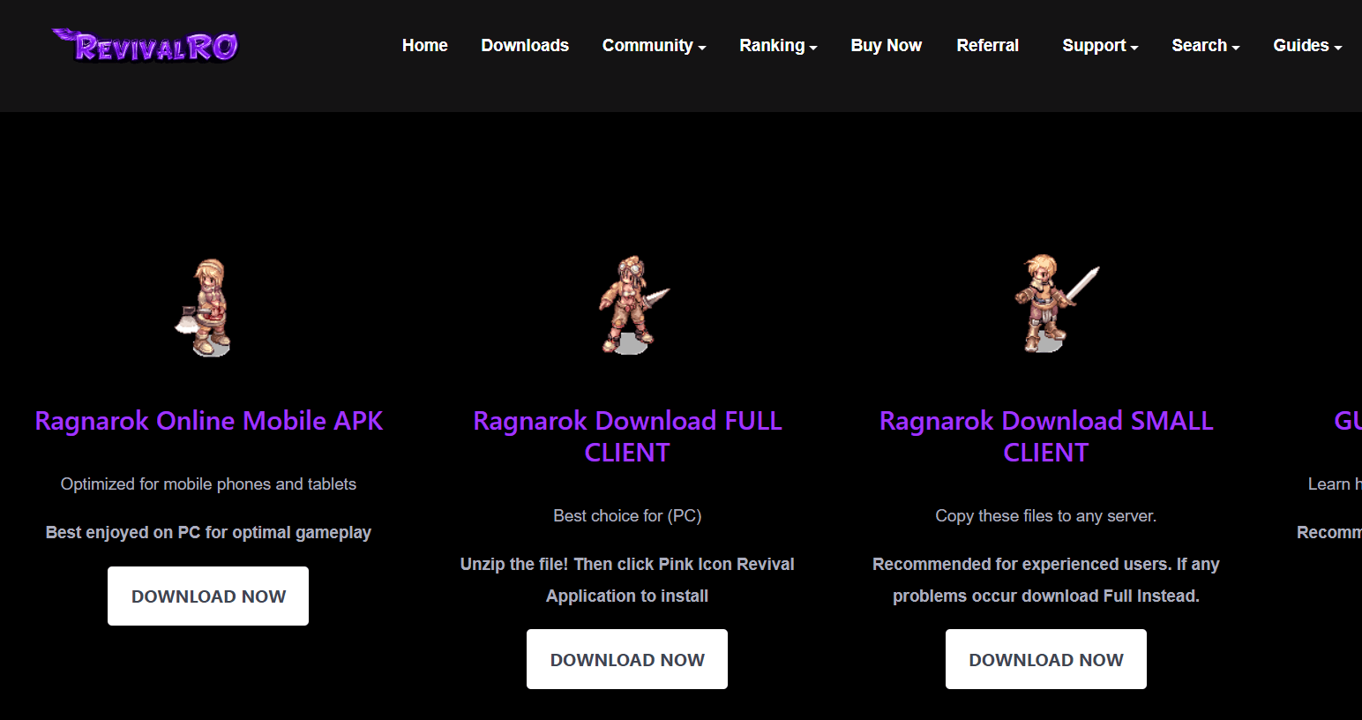
Task: Expand the Support dropdown menu
Action: 1100,46
